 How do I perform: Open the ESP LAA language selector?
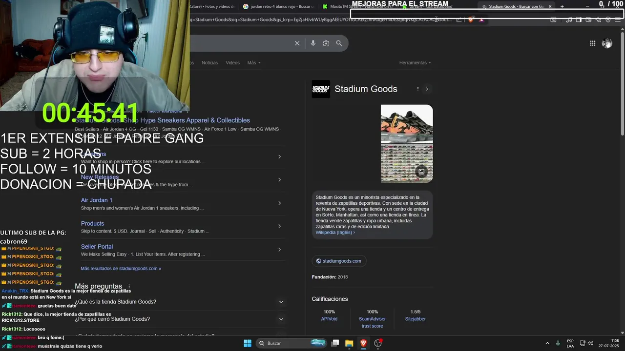570,343
